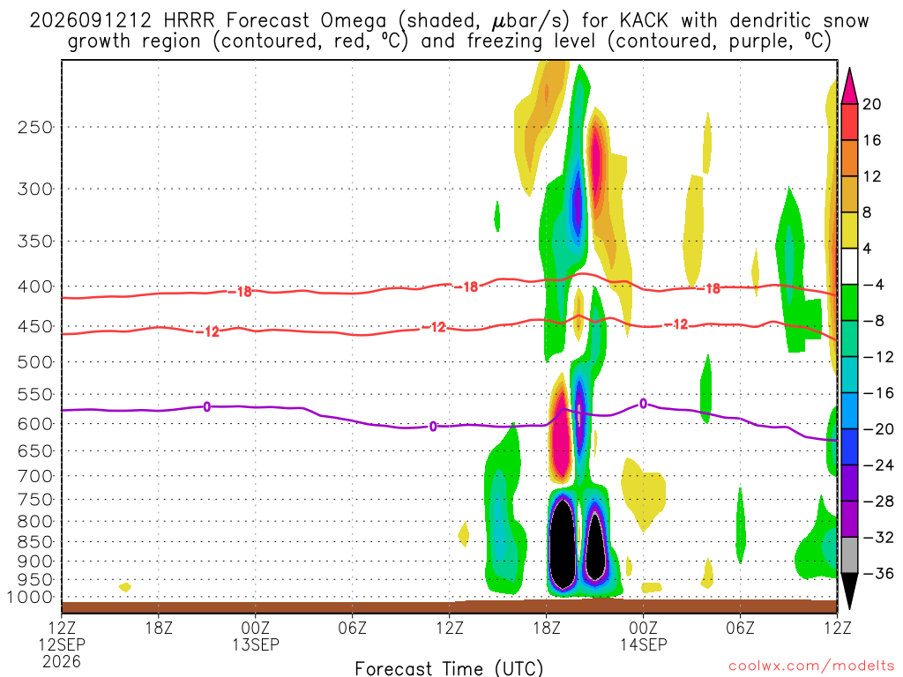Click the purple -28 colorbar segment

(x=849, y=483)
